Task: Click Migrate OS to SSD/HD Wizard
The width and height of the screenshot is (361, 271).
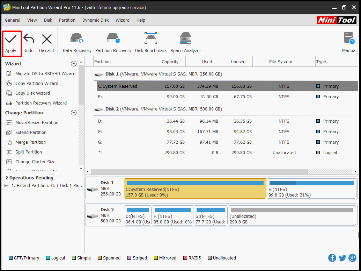Action: 45,74
